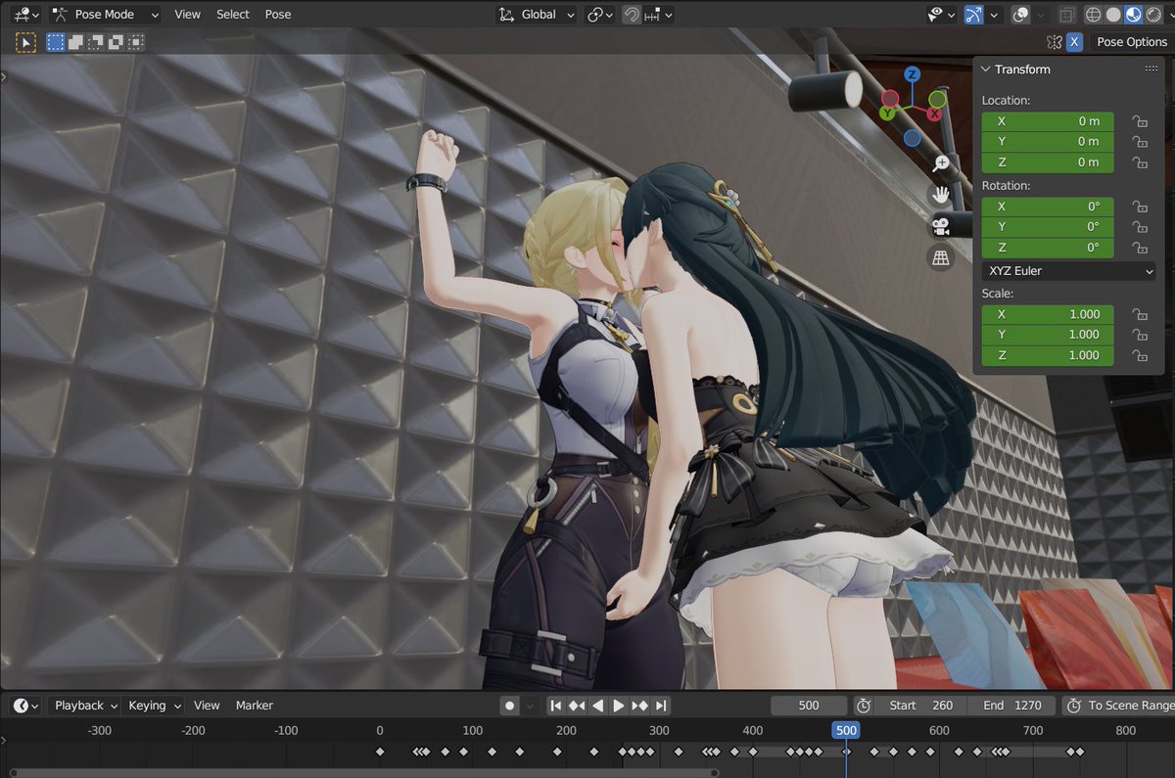Jump to next keyframe
The height and width of the screenshot is (778, 1175).
coord(639,706)
